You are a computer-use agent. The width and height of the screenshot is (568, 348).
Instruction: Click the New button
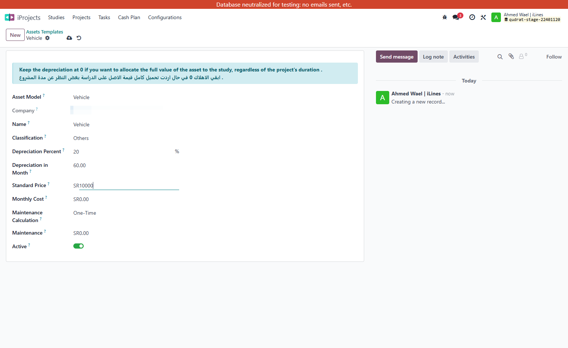point(15,35)
